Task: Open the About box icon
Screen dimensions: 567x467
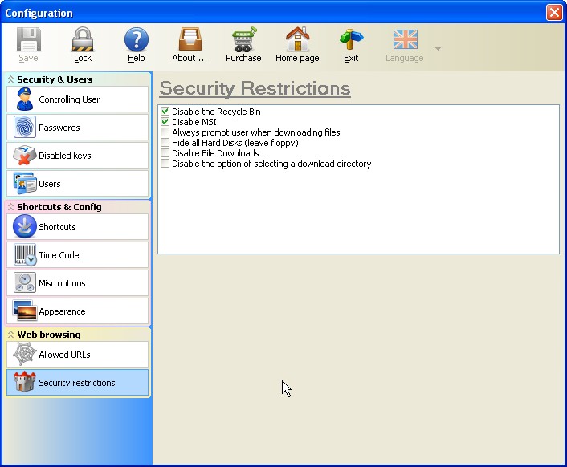Action: point(190,39)
